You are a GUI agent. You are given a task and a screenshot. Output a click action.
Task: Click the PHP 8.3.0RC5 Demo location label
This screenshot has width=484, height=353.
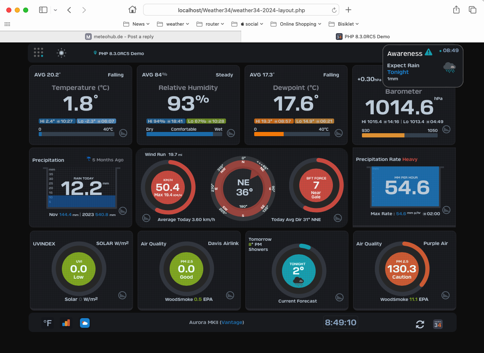[x=121, y=53]
